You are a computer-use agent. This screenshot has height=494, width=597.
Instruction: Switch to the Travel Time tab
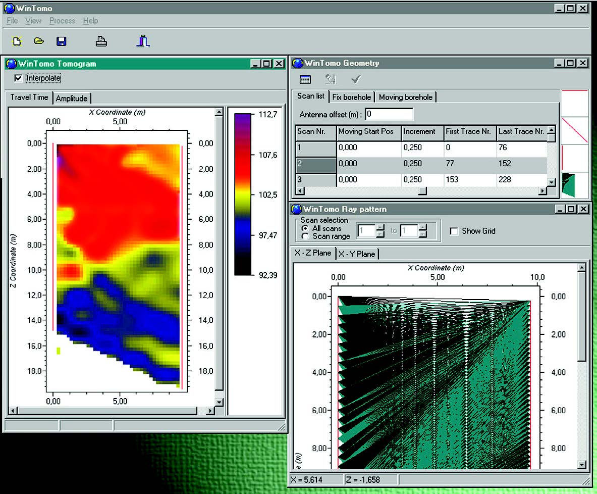coord(29,97)
